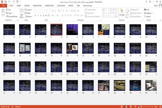Switch to Slide Sorter view in status bar
The width and height of the screenshot is (162, 108).
[x=126, y=107]
